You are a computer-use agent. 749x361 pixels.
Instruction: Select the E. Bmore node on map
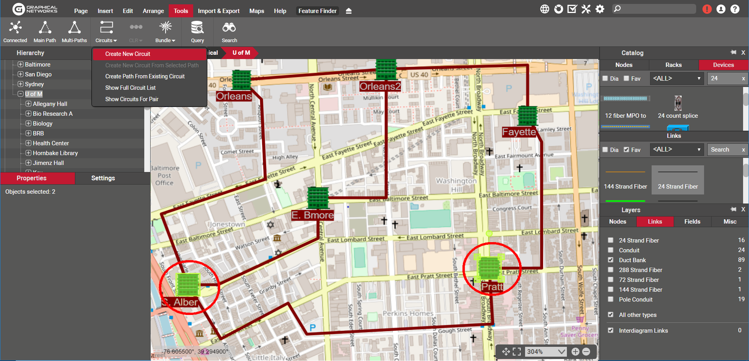318,198
